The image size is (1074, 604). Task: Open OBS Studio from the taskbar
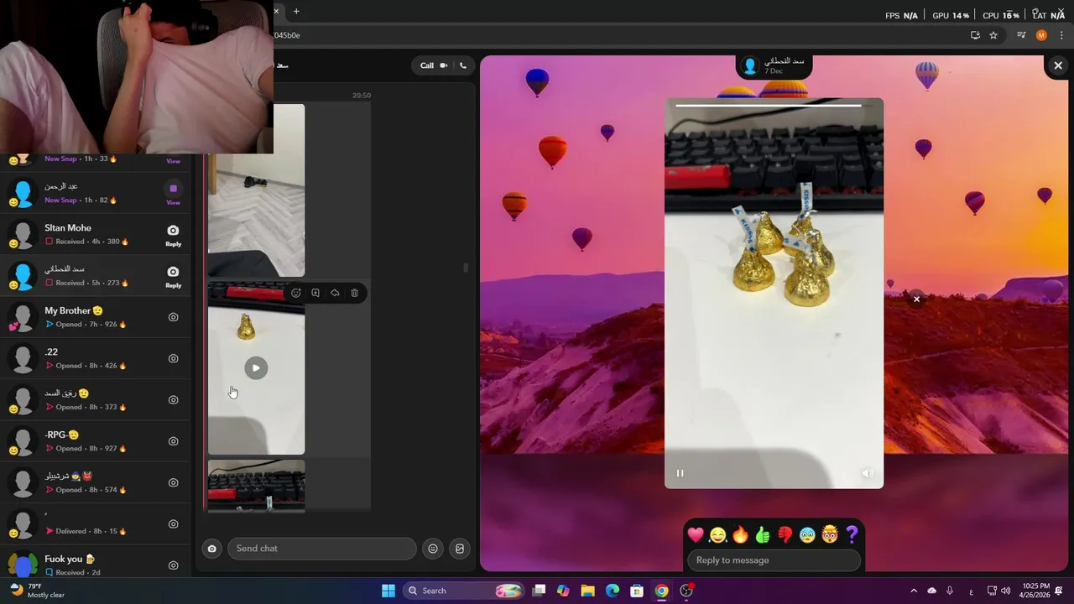click(x=686, y=591)
